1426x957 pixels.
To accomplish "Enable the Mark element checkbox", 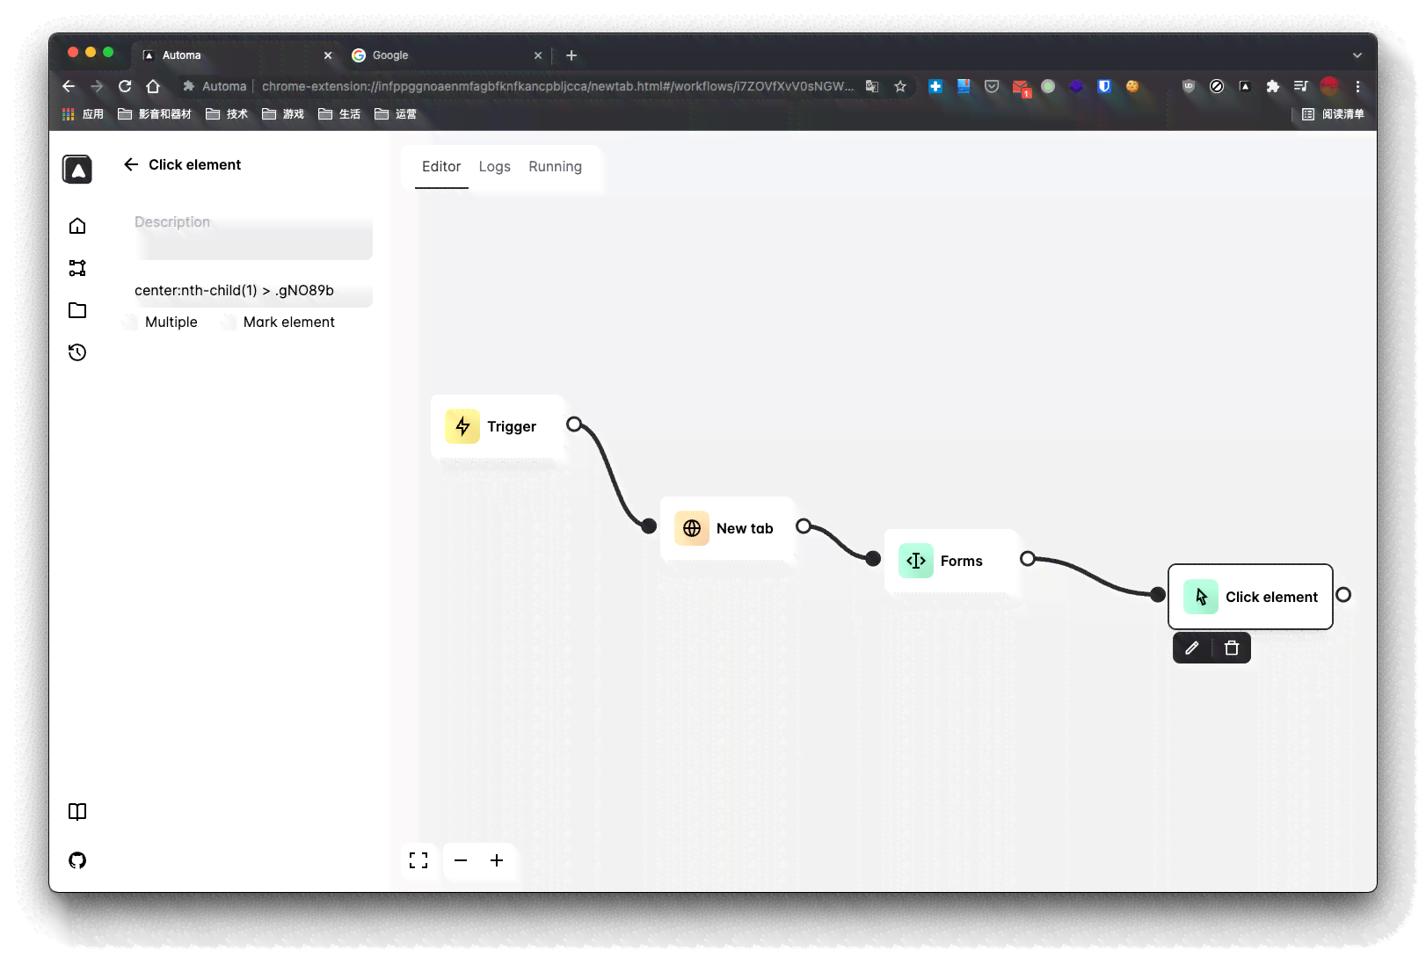I will point(229,322).
